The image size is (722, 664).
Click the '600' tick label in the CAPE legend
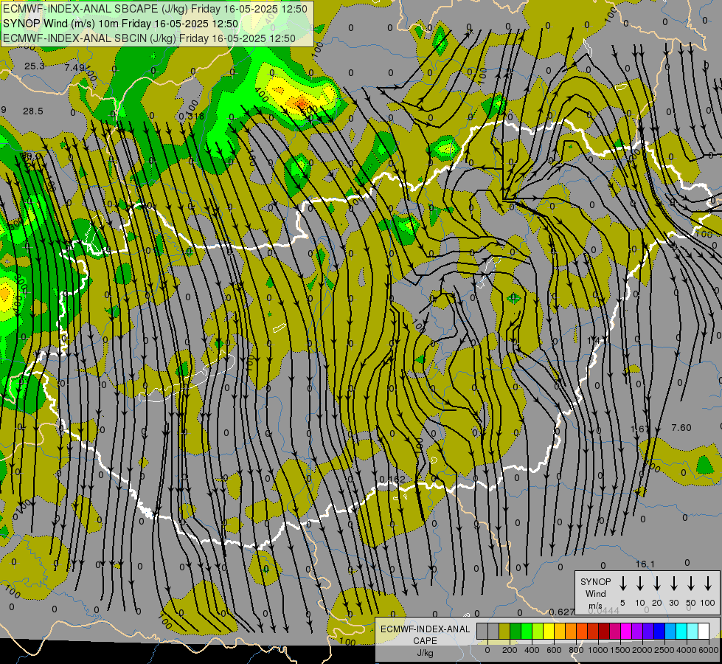[x=554, y=650]
